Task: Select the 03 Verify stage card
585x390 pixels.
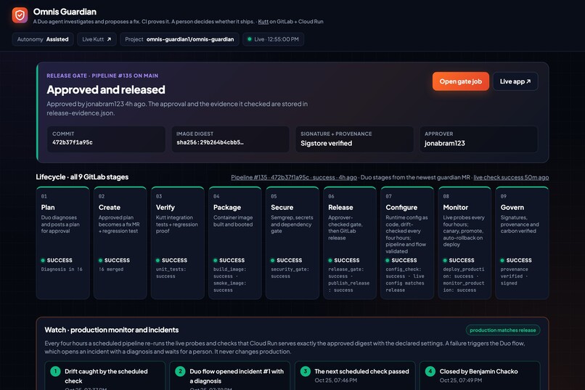Action: (178, 243)
